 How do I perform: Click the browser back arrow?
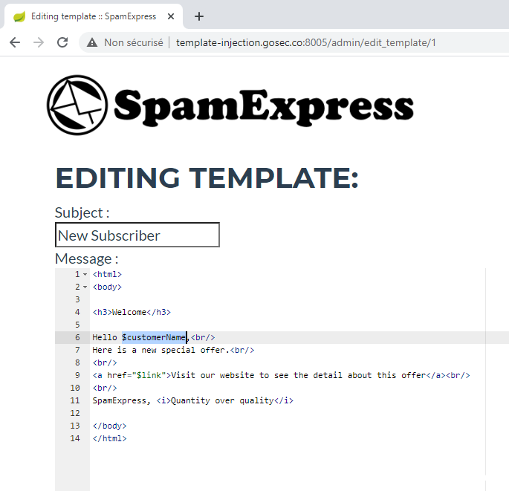pyautogui.click(x=15, y=42)
